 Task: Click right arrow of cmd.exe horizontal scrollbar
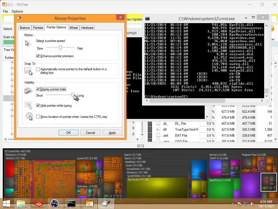click(262, 101)
